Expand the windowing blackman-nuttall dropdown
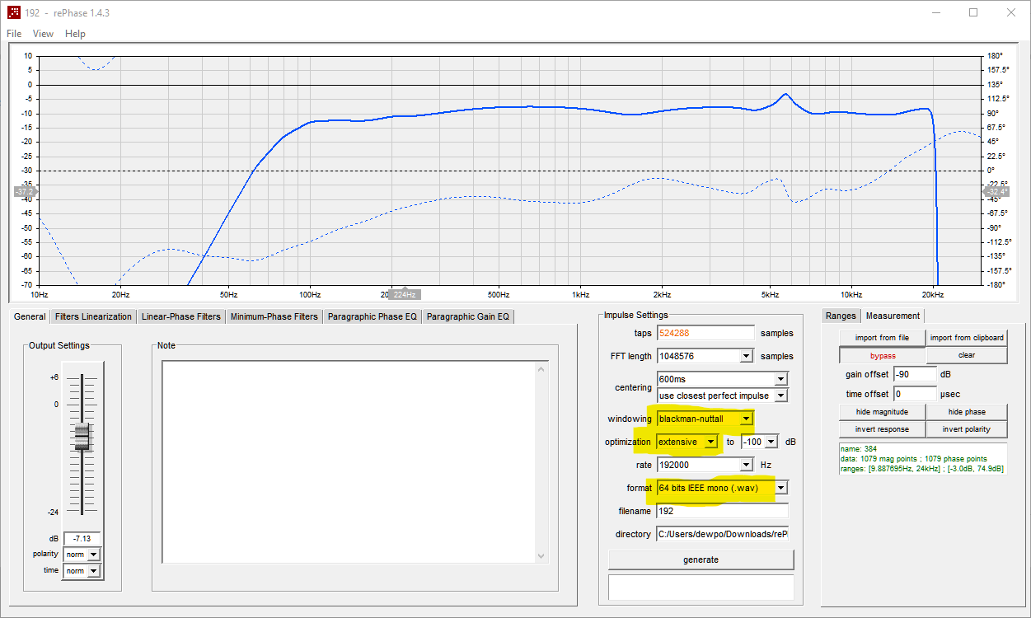 click(x=705, y=419)
